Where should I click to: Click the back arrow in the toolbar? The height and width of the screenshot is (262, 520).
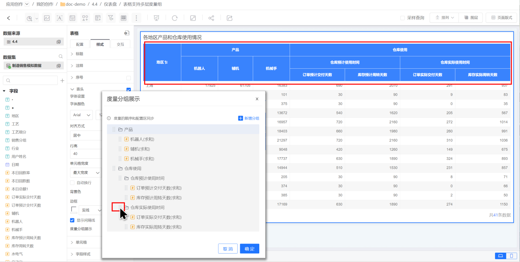pos(9,18)
